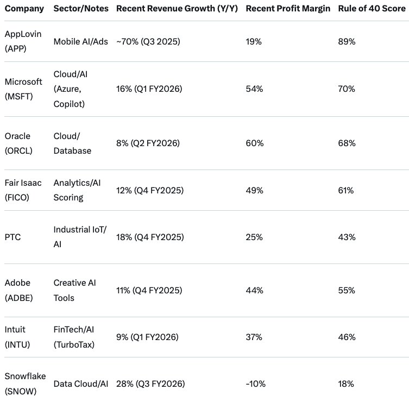Click the Microsoft (MSFT) company cell
Image resolution: width=409 pixels, height=402 pixels.
click(23, 89)
